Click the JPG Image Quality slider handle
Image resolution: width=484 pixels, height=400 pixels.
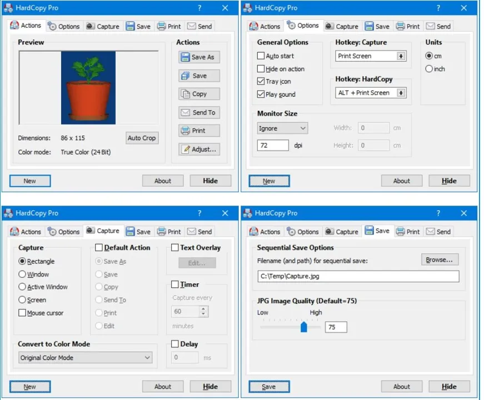tap(304, 327)
